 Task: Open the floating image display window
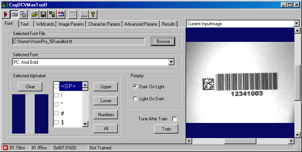(23, 14)
